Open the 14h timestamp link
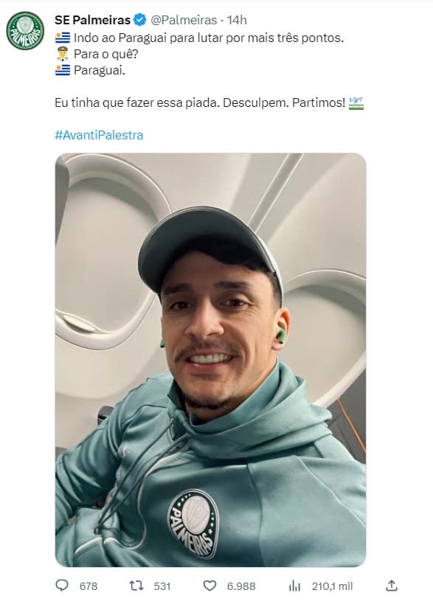Viewport: 433px width, 601px height. click(237, 20)
